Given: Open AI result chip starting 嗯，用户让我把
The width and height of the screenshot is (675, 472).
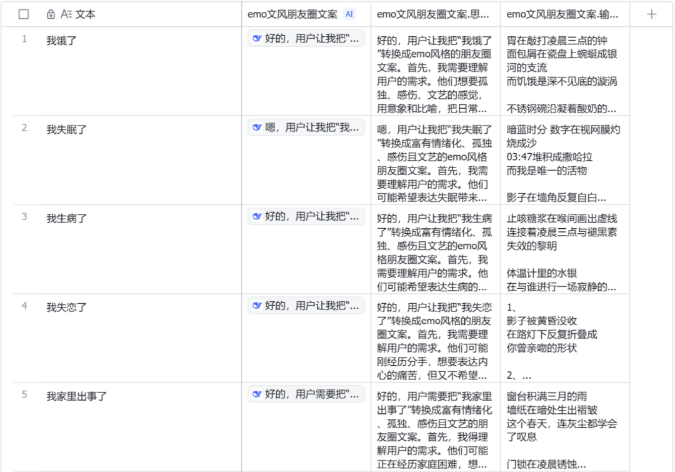Looking at the screenshot, I should [x=306, y=128].
